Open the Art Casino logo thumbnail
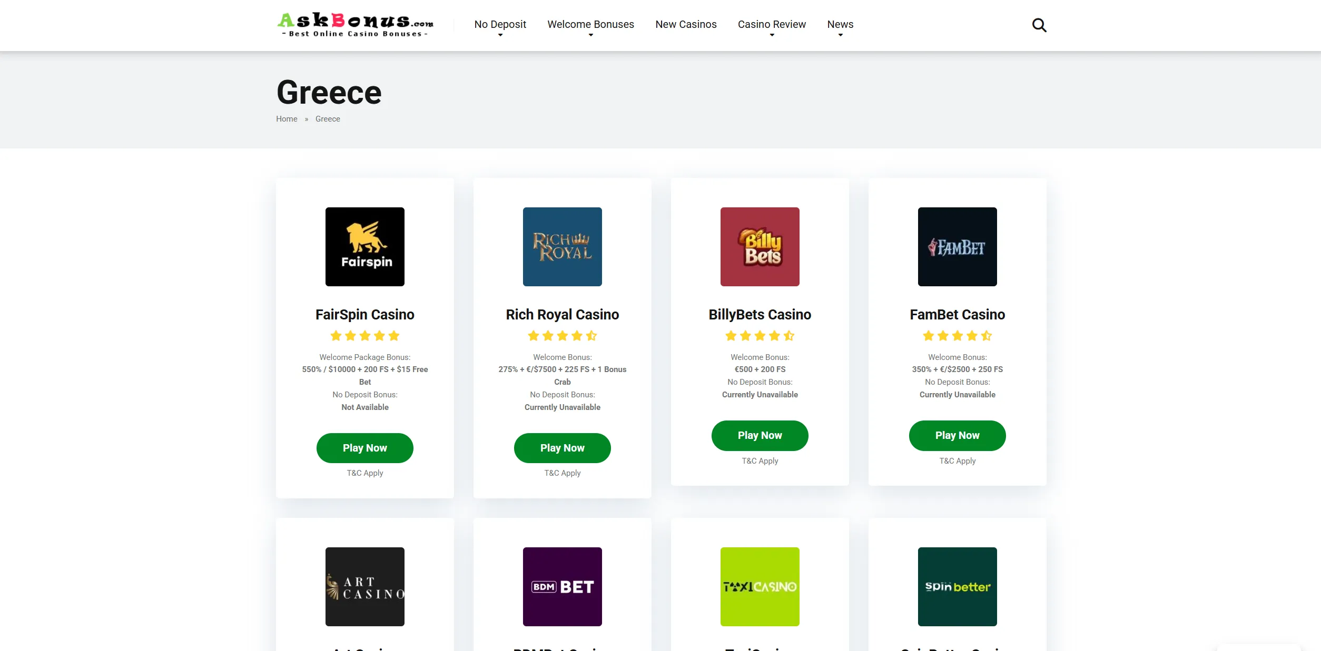This screenshot has height=651, width=1321. coord(365,587)
